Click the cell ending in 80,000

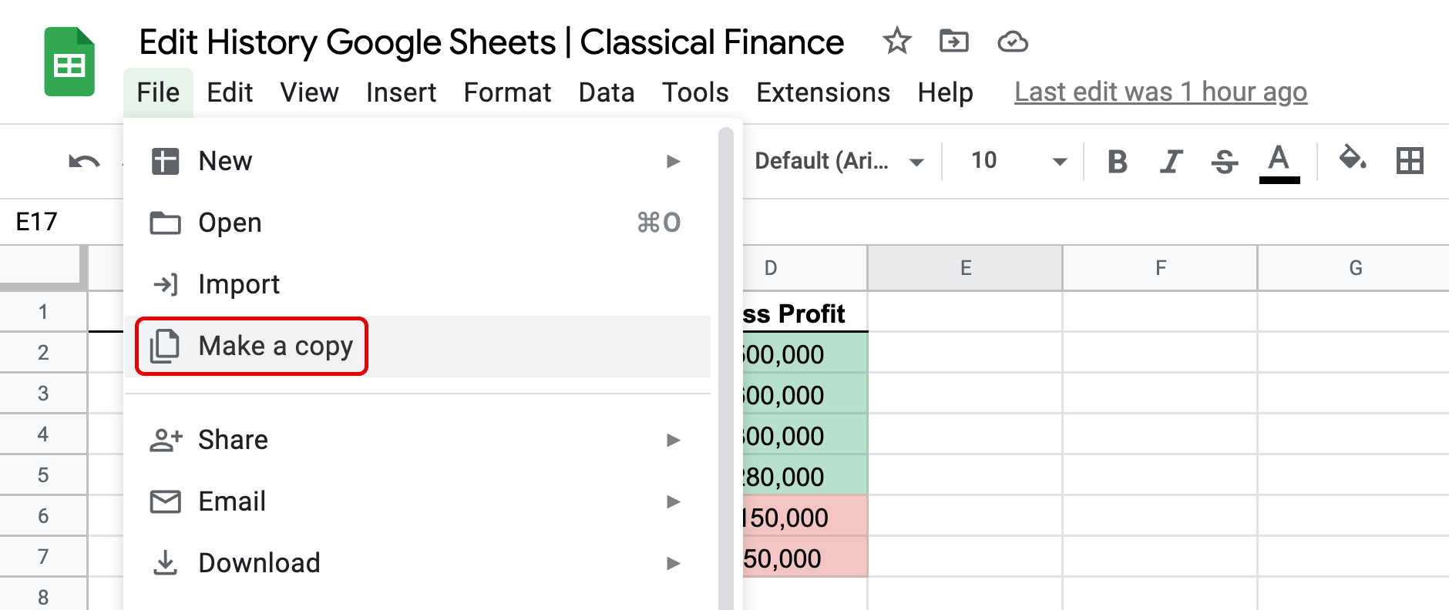pos(805,476)
